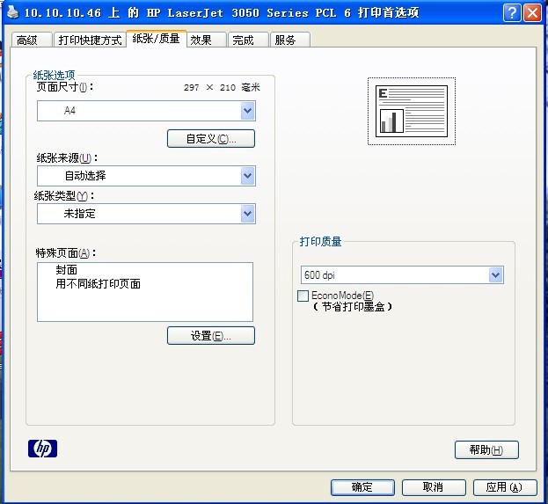Image resolution: width=548 pixels, height=504 pixels.
Task: Click the 取消 button
Action: [x=434, y=487]
